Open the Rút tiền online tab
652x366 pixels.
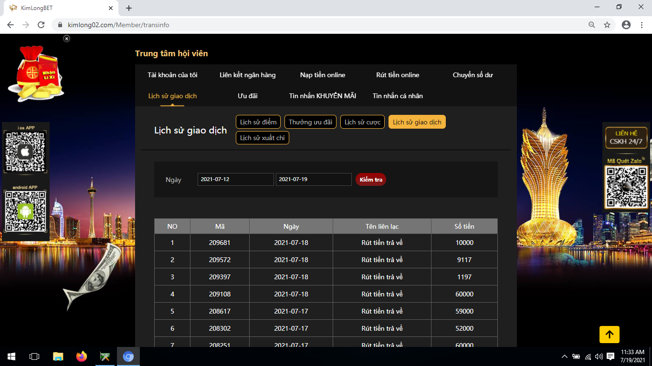pos(398,75)
